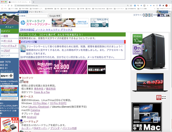The image size is (172, 132).
Task: Open the ThinkPad laptop ad image
Action: tap(150, 82)
